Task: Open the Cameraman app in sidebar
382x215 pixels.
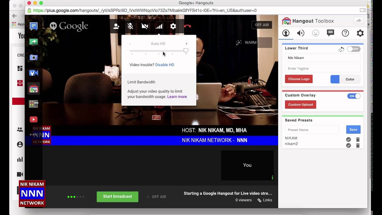Action: tap(34, 104)
